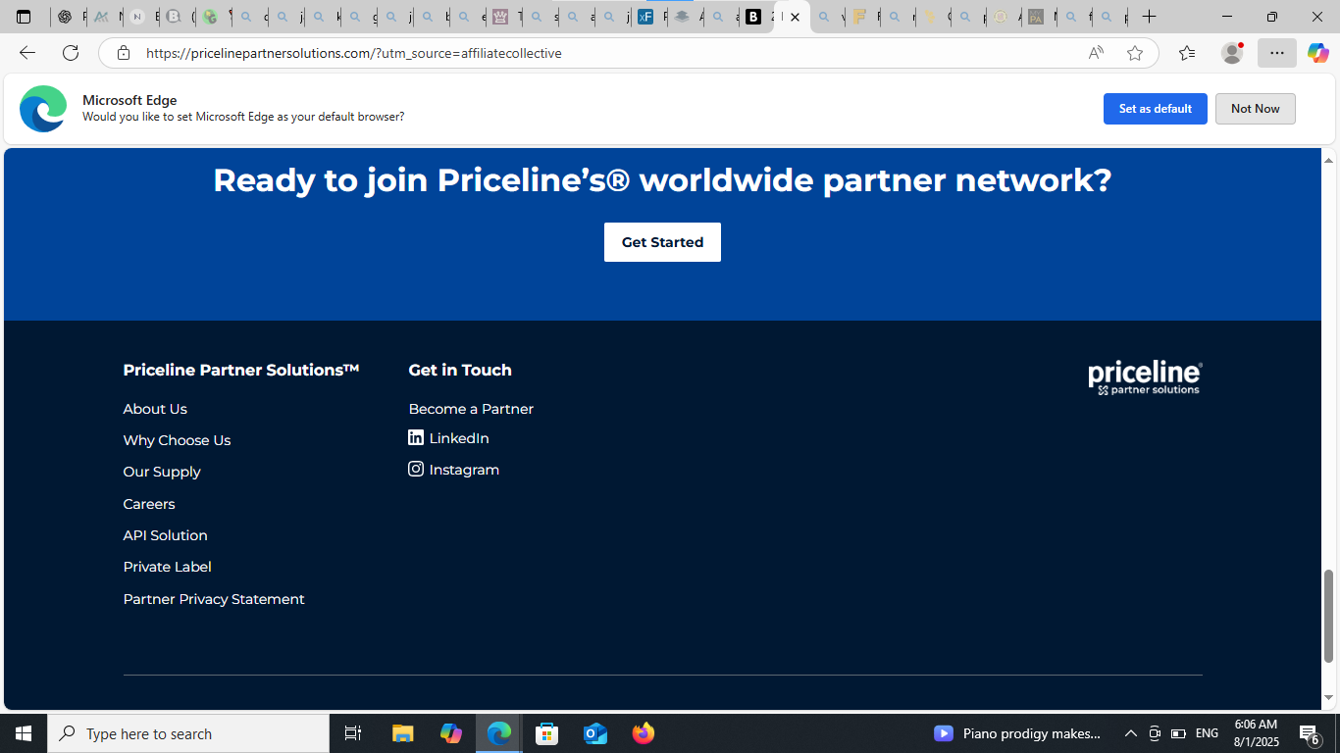
Task: Open a new browser tab
Action: coord(1149,17)
